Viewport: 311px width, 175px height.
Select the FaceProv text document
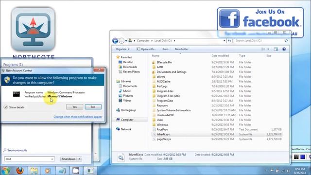tap(160, 129)
